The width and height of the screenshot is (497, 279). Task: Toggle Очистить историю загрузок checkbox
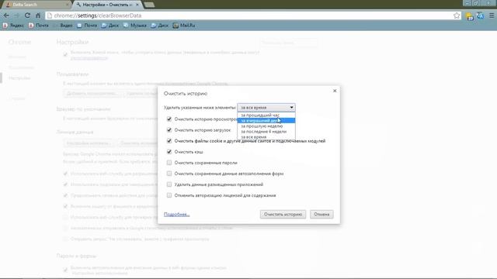pos(169,129)
